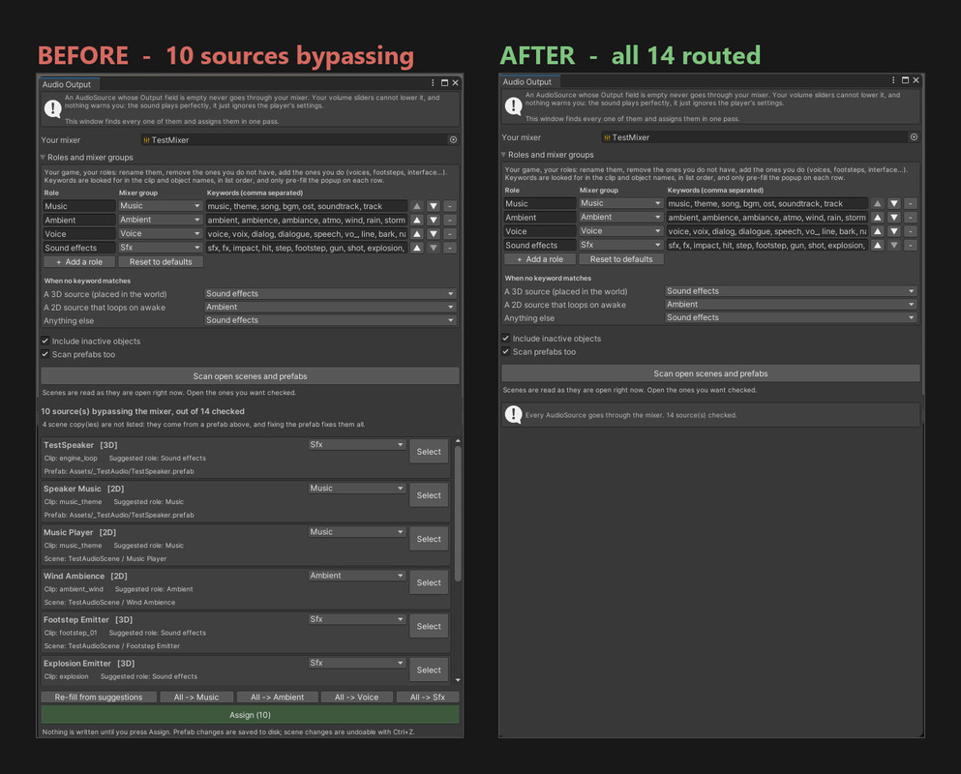Click Add a role in BEFORE window
This screenshot has width=961, height=774.
click(x=79, y=261)
